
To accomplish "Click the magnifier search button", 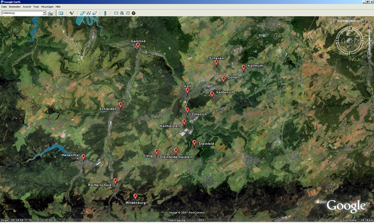I will click(50, 13).
